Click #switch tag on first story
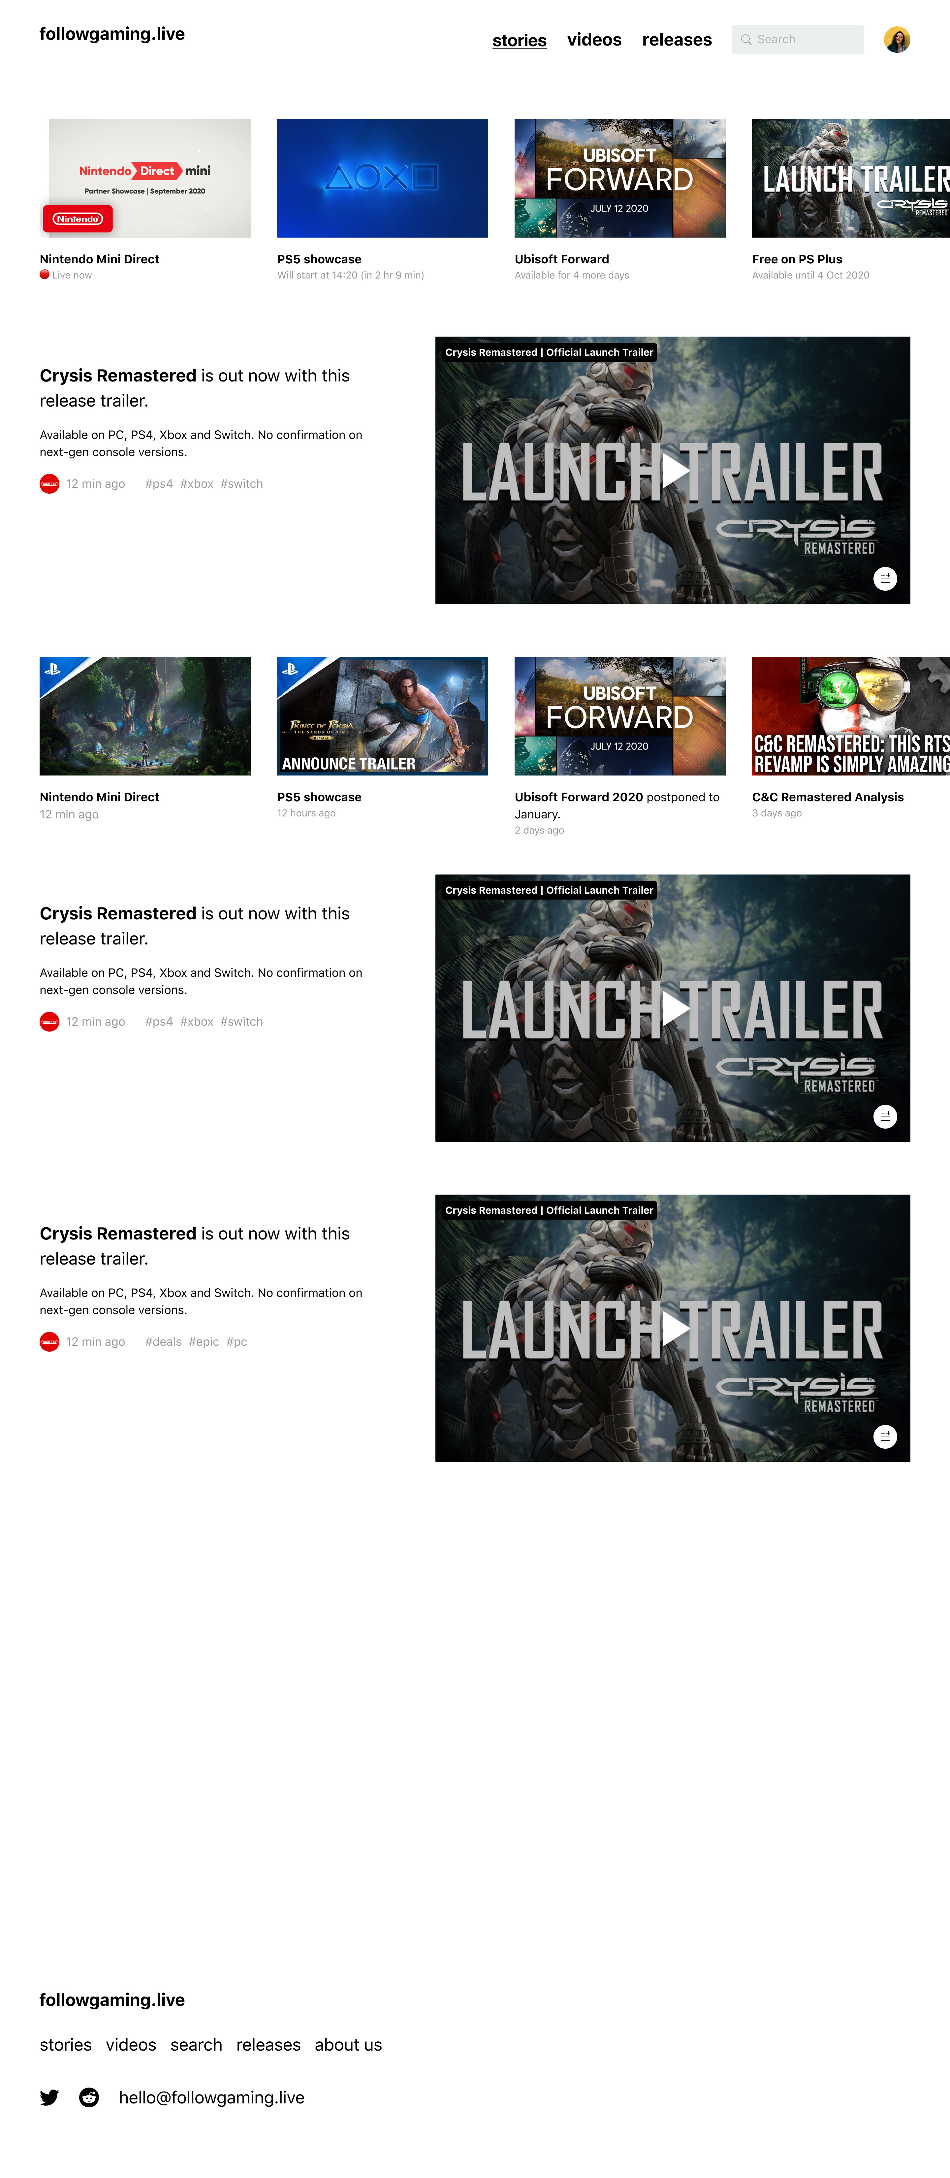 (242, 484)
